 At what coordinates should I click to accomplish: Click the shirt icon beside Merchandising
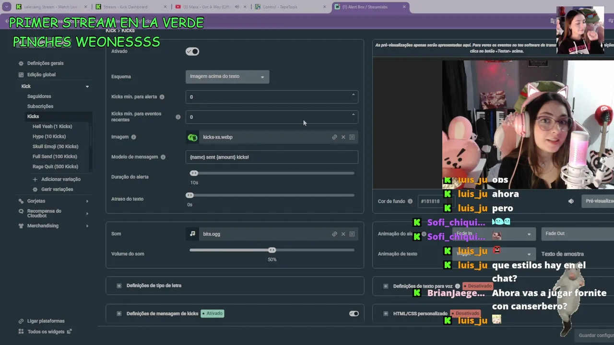[21, 226]
